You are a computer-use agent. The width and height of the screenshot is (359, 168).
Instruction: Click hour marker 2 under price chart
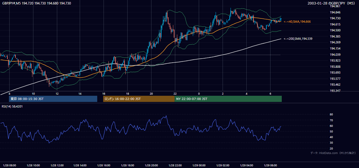click(223, 94)
